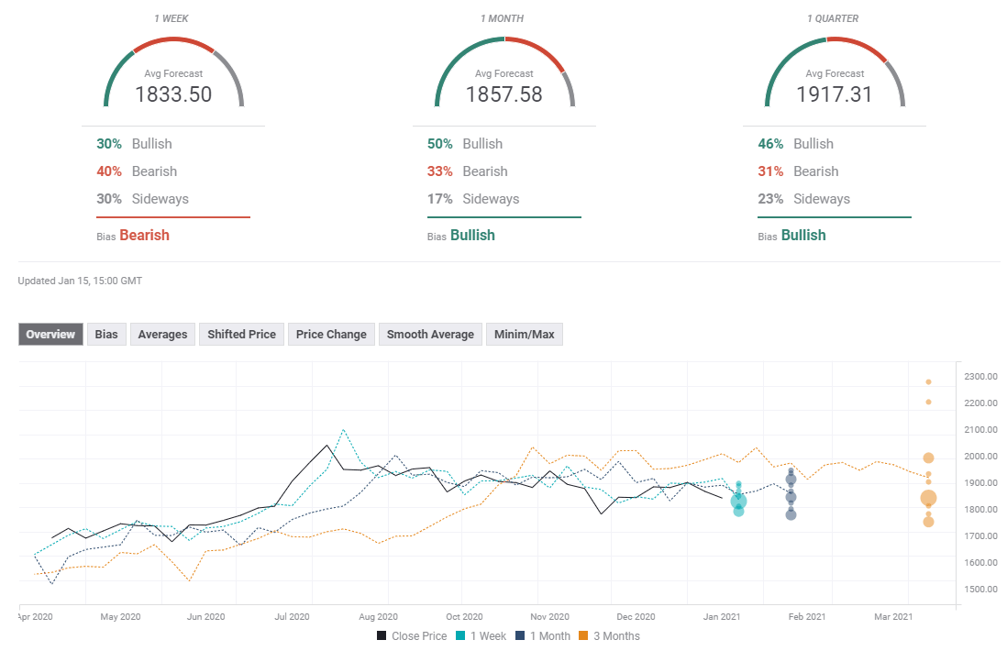Click the red Bearish bias label

pyautogui.click(x=144, y=236)
